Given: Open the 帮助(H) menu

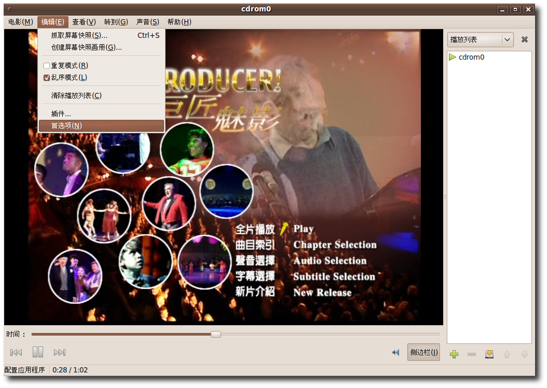Looking at the screenshot, I should click(180, 22).
